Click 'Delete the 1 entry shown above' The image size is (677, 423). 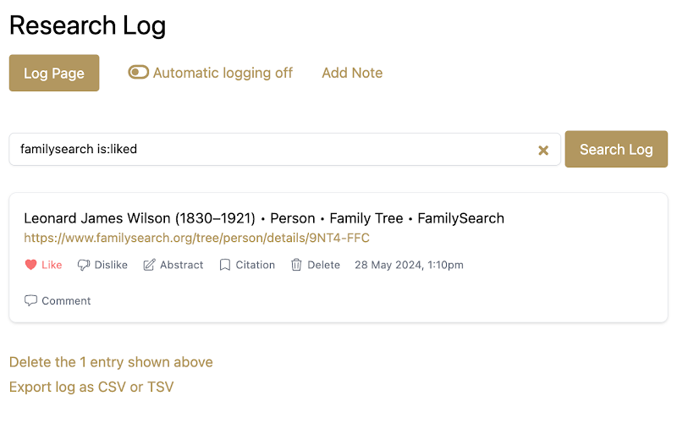point(111,362)
